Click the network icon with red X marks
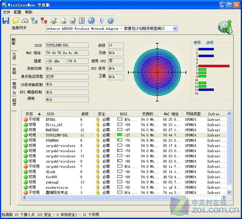 pyautogui.click(x=44, y=20)
